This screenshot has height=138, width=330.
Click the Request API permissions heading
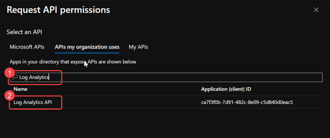click(x=58, y=10)
